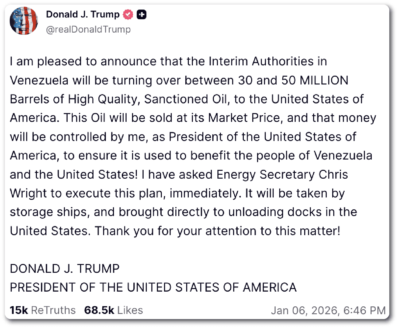Screen dimensions: 399x329
Task: Open the @realDonaldTrump handle link
Action: coord(88,29)
